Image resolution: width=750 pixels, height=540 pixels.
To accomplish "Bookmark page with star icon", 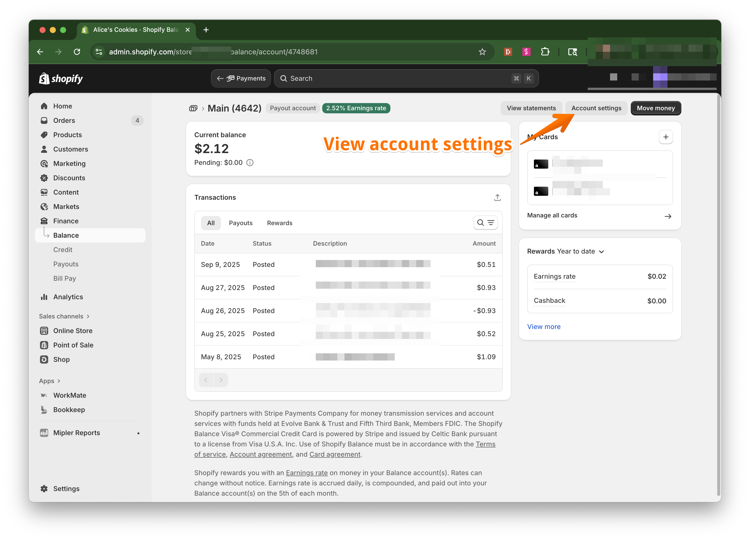I will [482, 52].
